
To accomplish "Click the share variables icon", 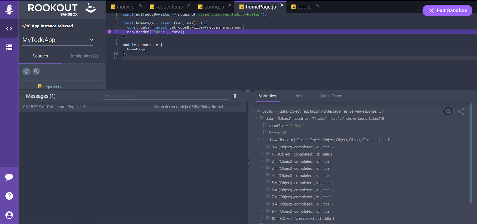I will click(461, 111).
